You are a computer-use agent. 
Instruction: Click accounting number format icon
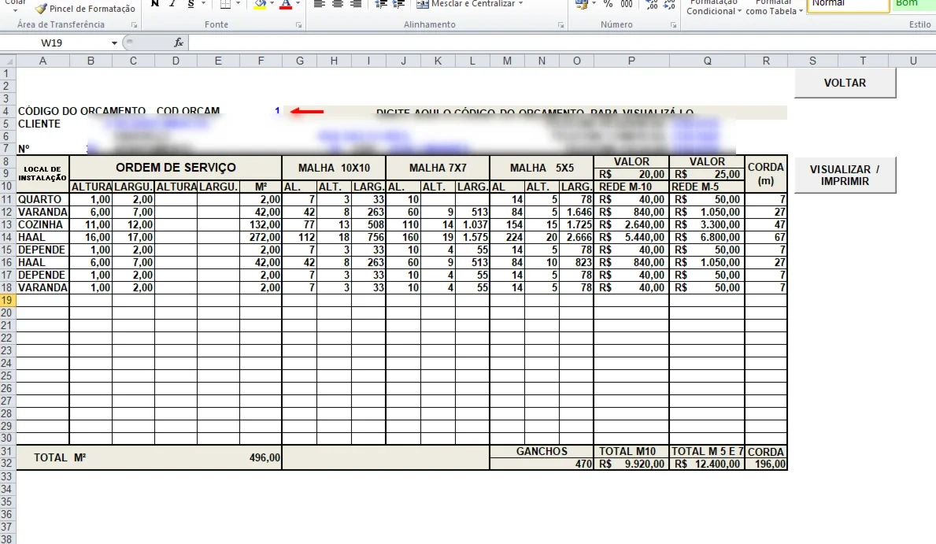[x=581, y=4]
